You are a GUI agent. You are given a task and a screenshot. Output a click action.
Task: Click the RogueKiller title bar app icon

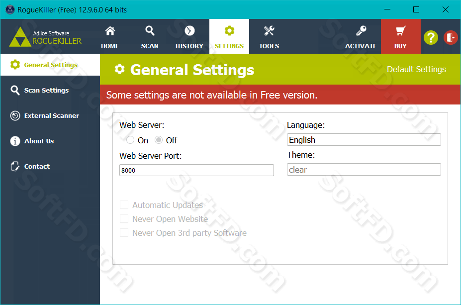(x=10, y=10)
